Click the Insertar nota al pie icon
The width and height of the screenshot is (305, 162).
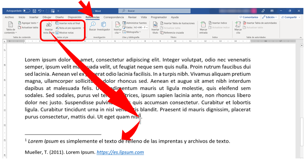click(49, 27)
